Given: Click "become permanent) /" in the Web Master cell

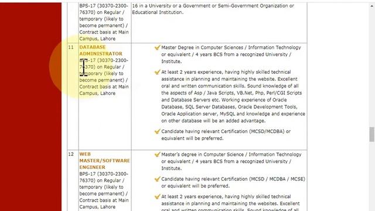Looking at the screenshot, I should 103,193.
